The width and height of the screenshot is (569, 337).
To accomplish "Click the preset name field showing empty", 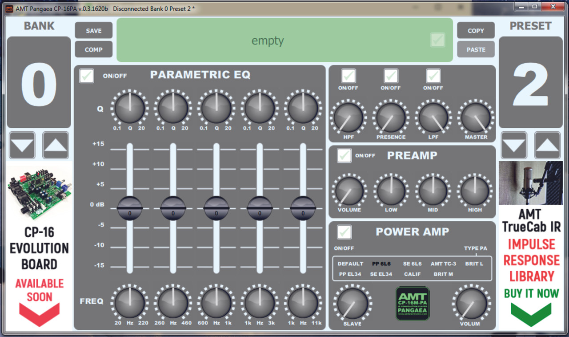I will tap(267, 40).
